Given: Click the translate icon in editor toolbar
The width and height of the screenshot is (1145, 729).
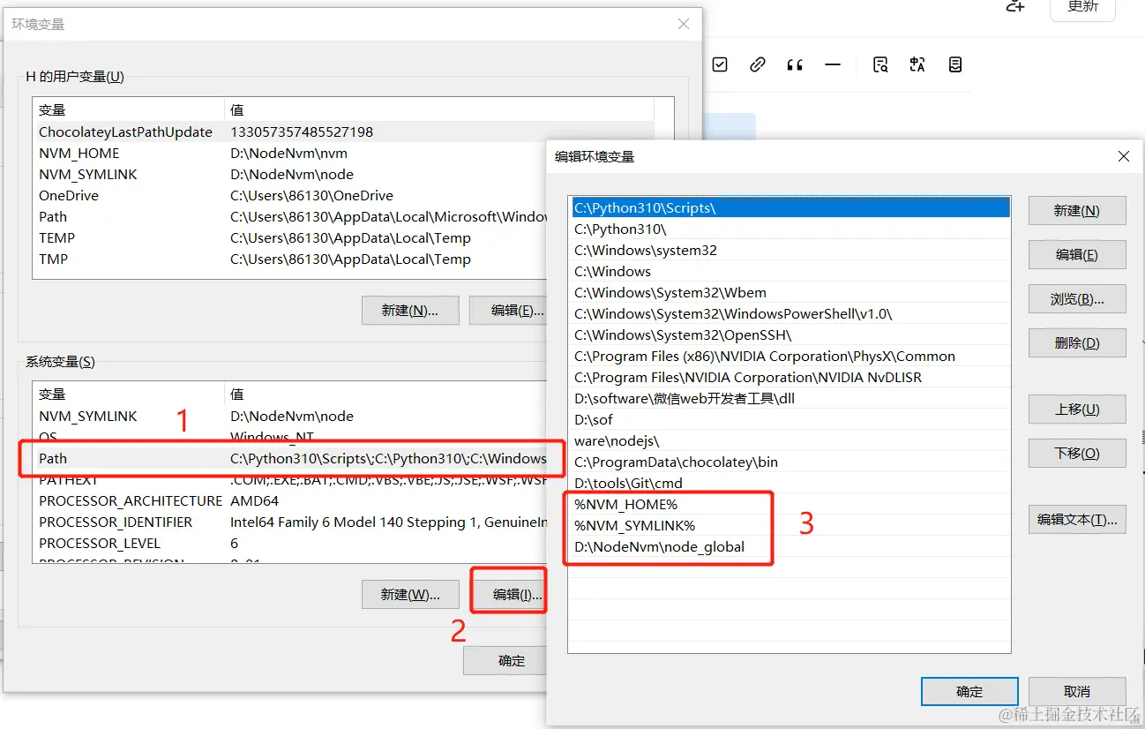Looking at the screenshot, I should pyautogui.click(x=917, y=64).
